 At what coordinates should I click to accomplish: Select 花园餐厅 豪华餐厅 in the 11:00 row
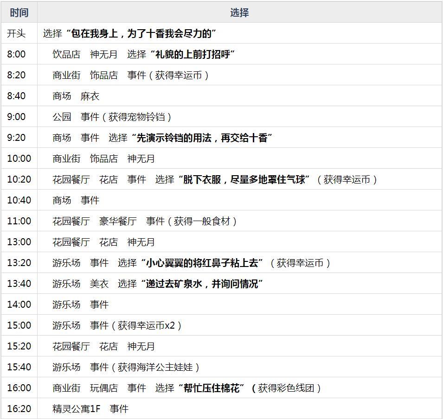click(x=95, y=221)
